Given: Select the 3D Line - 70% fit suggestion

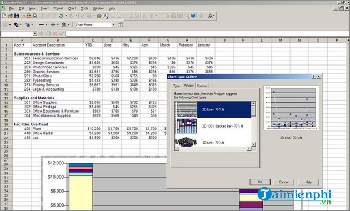Looking at the screenshot, I should click(x=213, y=142).
